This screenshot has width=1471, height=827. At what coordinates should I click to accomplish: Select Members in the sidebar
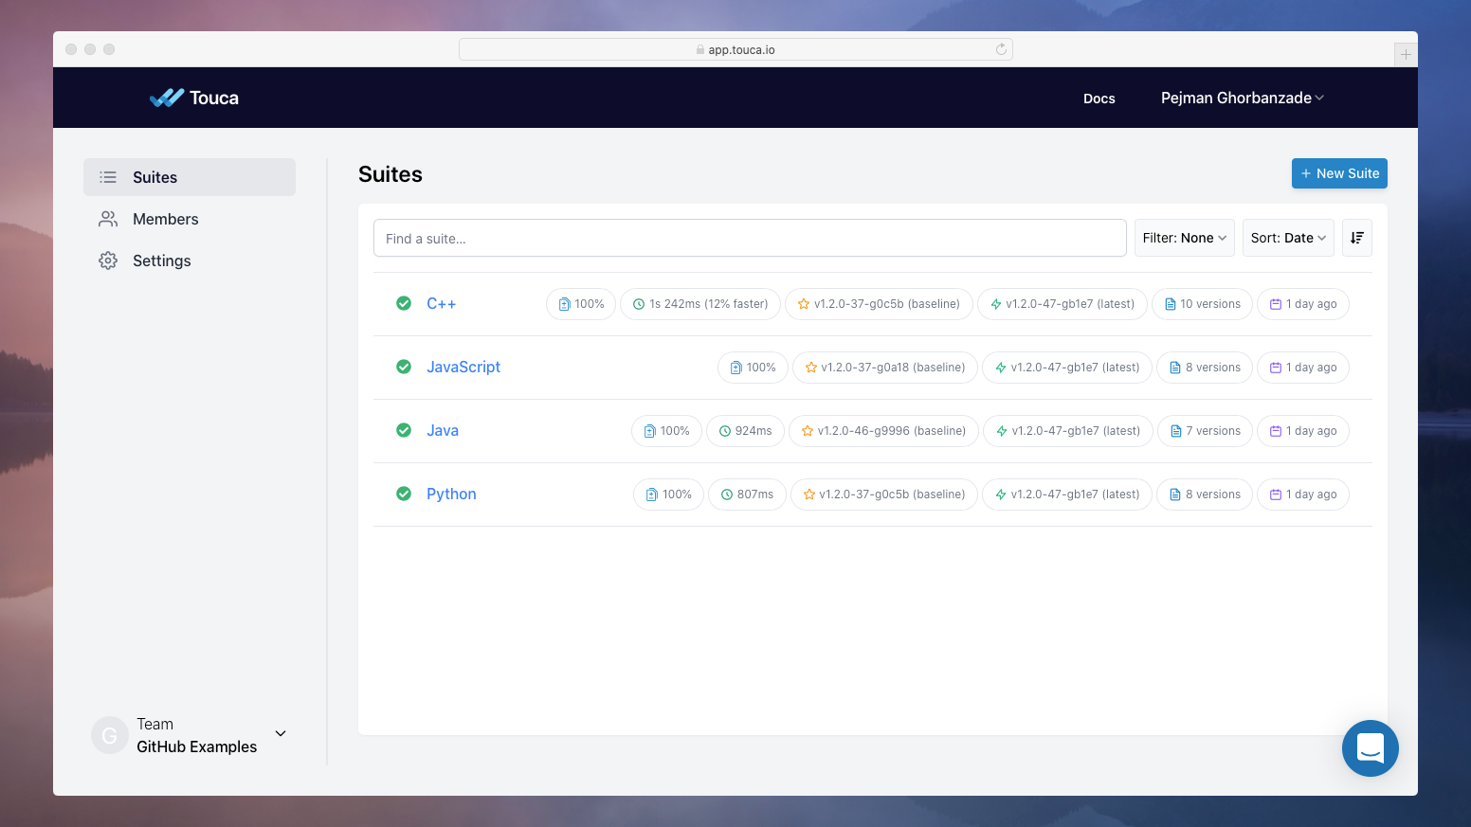[x=190, y=219]
